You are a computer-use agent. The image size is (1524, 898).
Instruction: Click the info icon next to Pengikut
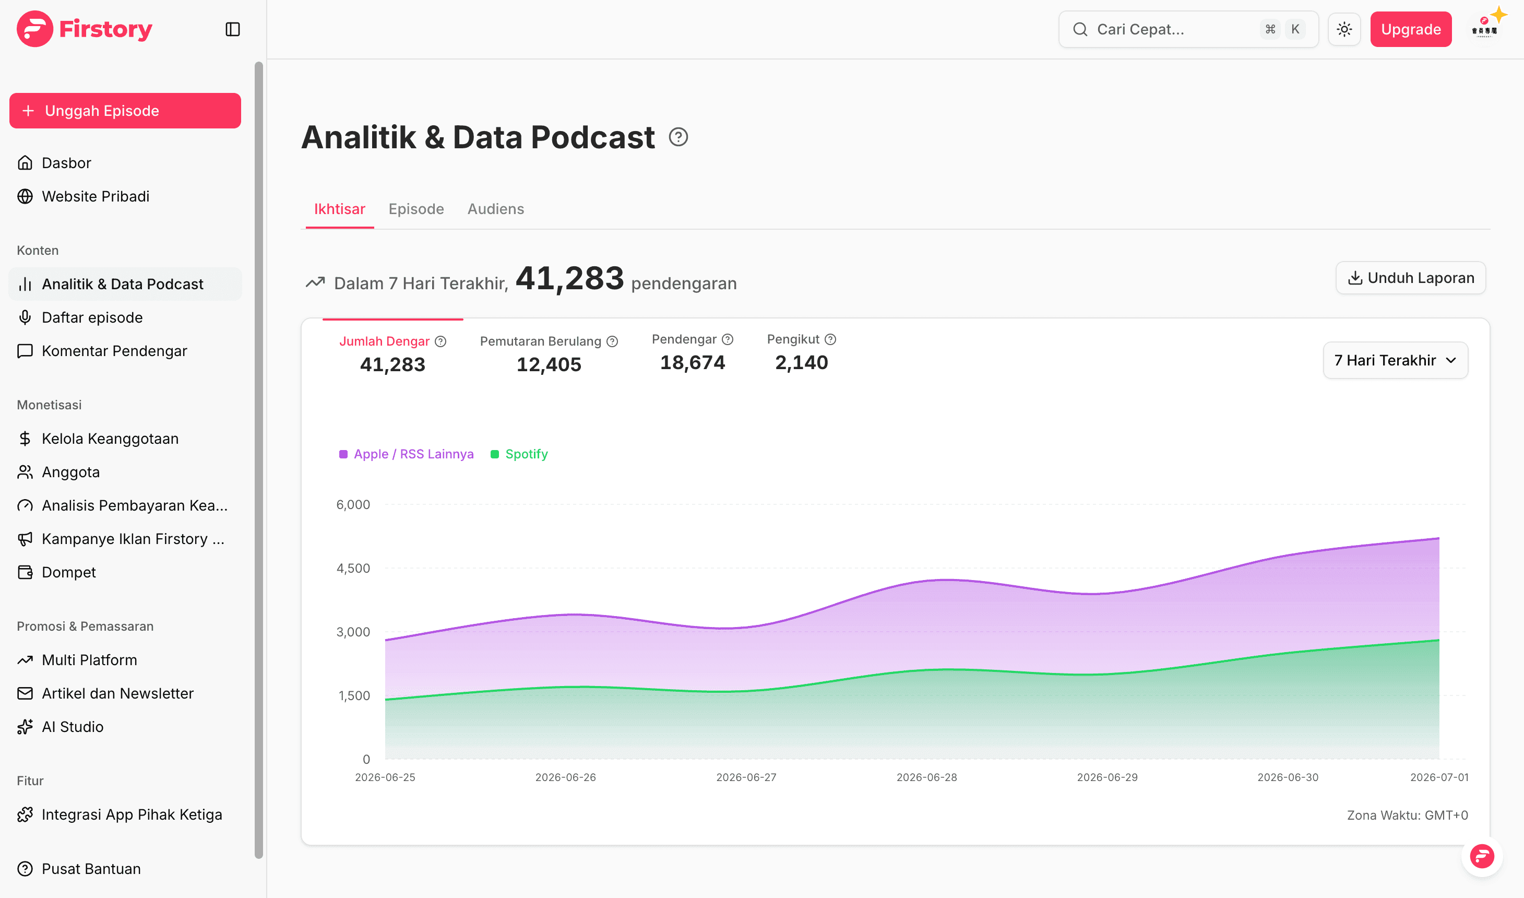(x=830, y=339)
